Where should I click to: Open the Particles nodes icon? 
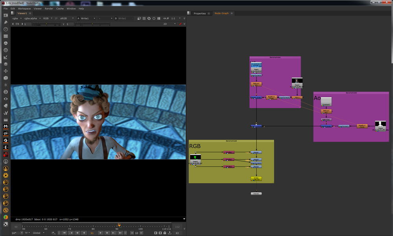click(6, 85)
